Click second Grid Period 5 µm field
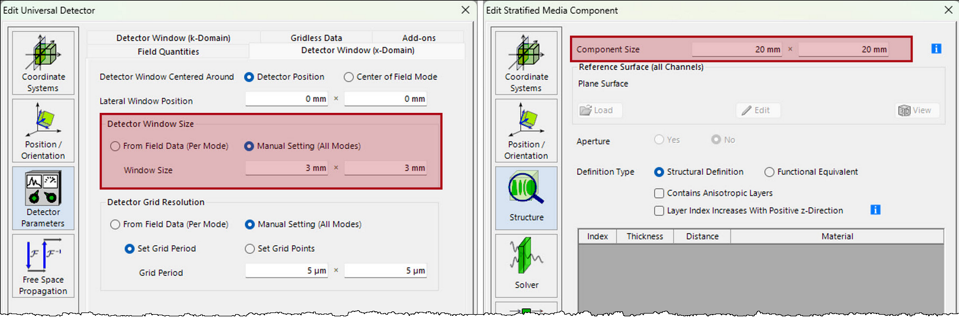Viewport: 959px width, 318px height. pyautogui.click(x=385, y=270)
